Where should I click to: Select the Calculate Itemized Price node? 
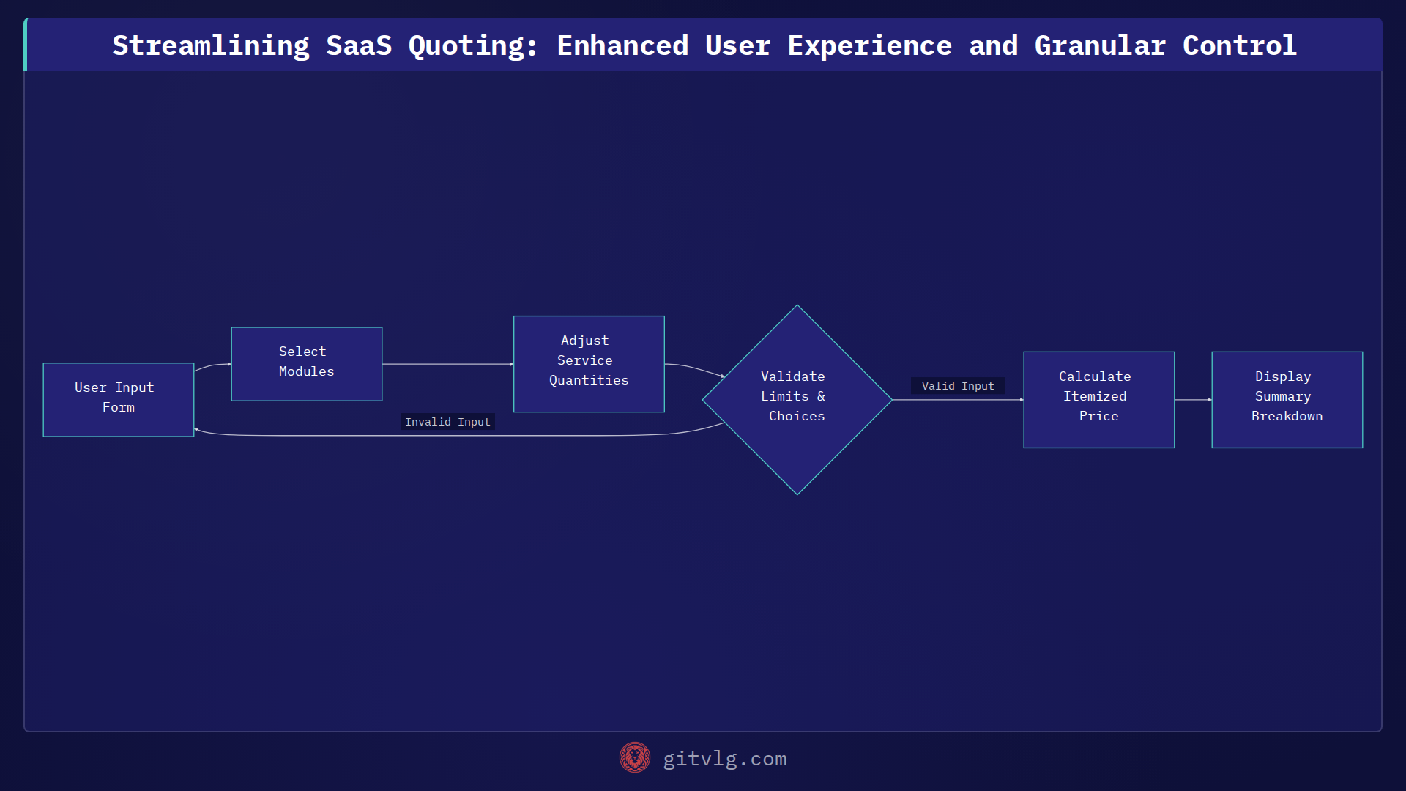coord(1098,400)
